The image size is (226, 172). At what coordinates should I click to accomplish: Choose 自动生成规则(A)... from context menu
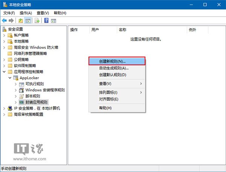(117, 68)
